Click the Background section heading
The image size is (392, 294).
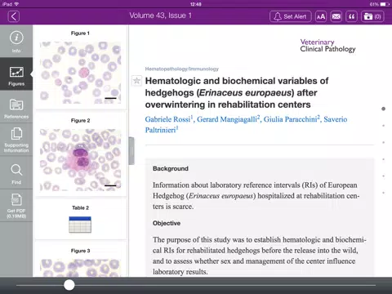click(x=171, y=168)
